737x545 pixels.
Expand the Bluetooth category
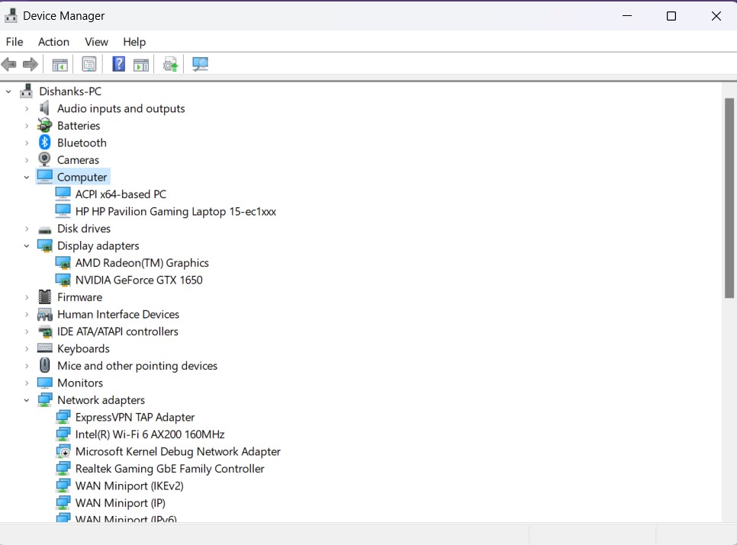(x=25, y=143)
